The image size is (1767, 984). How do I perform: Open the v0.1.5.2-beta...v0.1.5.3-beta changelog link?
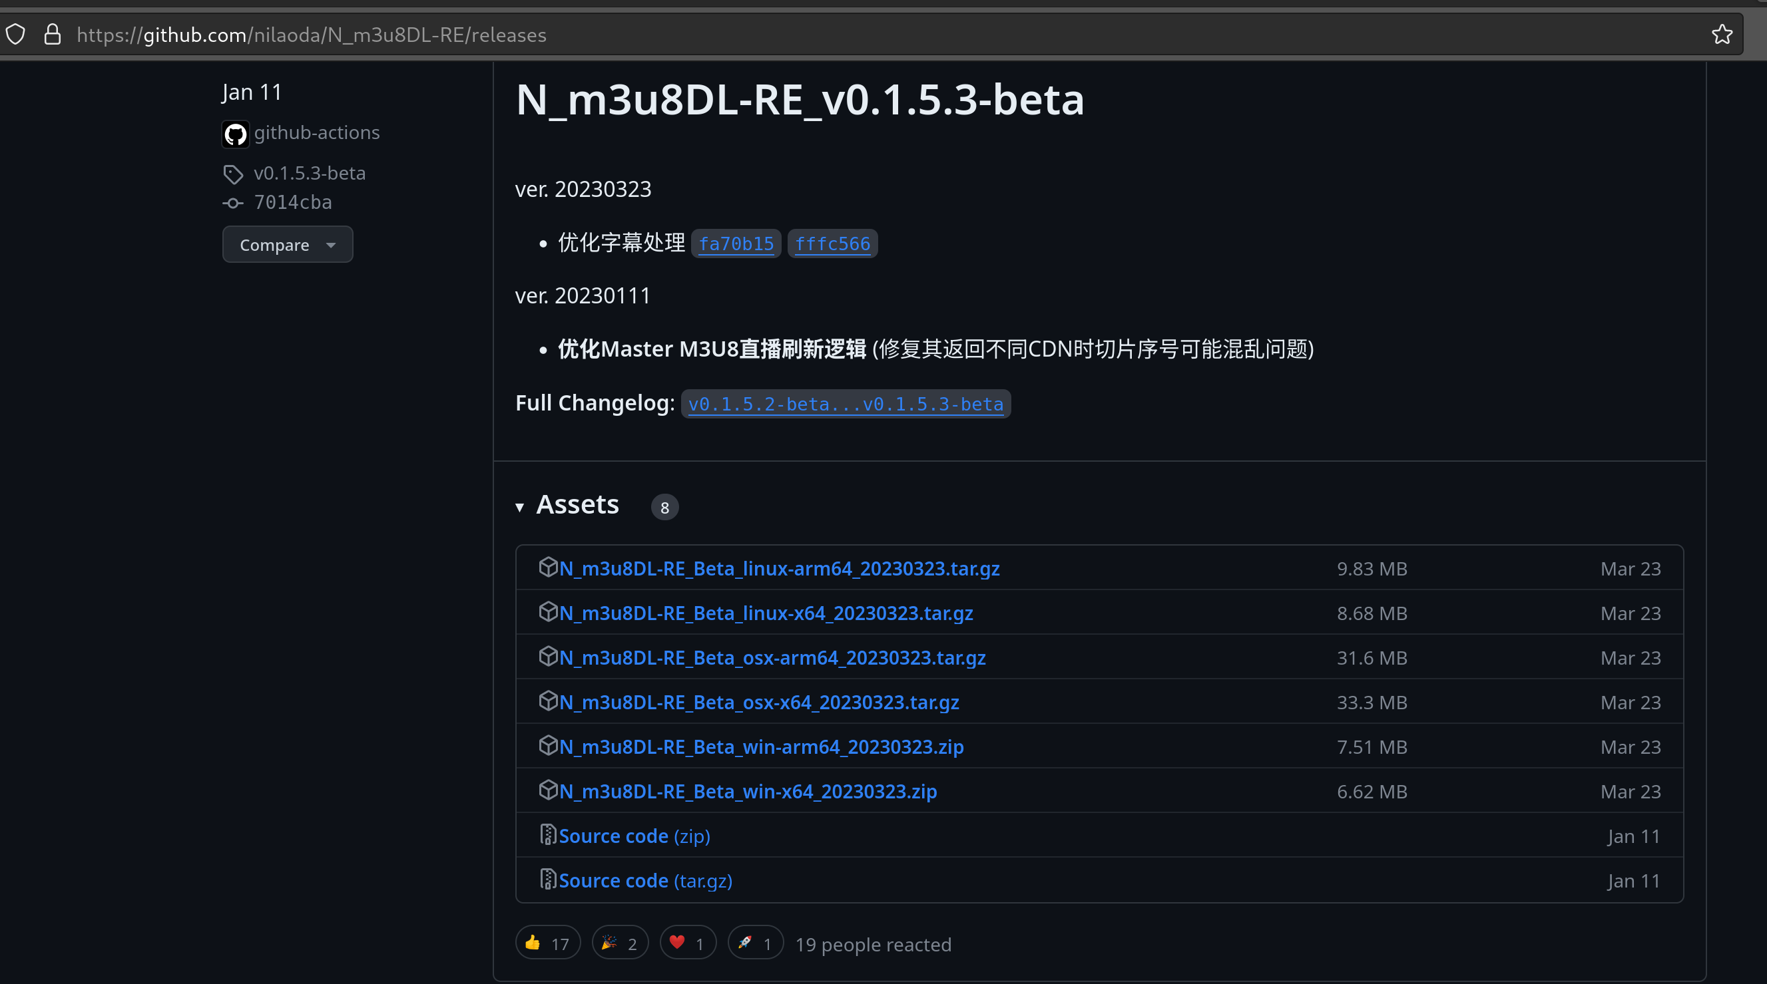[x=845, y=405]
